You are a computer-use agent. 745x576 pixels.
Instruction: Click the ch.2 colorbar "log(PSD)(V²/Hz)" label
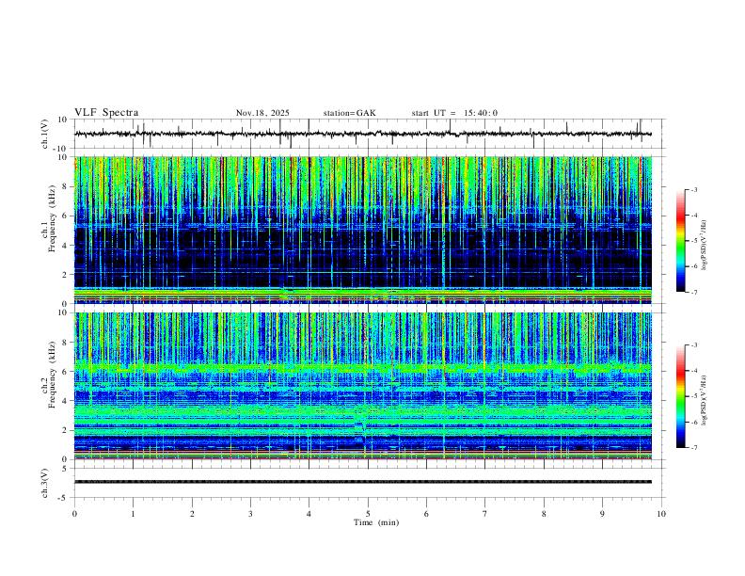click(x=705, y=400)
